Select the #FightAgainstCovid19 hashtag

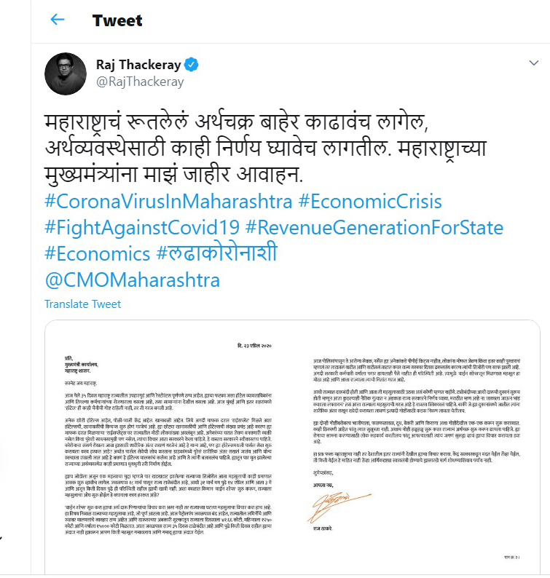point(141,227)
